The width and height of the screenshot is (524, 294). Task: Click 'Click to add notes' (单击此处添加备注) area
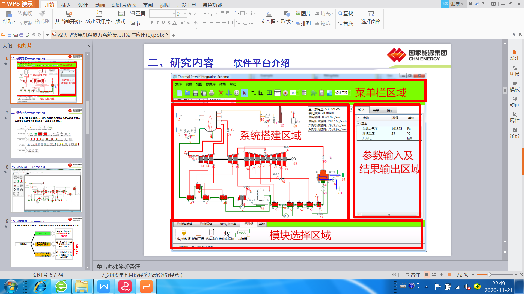point(118,266)
